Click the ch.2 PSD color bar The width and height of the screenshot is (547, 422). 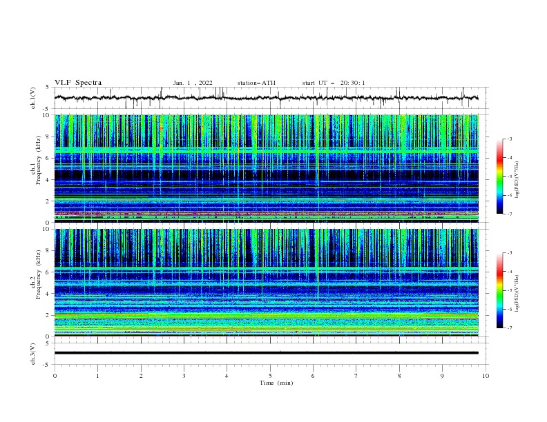[x=499, y=290]
